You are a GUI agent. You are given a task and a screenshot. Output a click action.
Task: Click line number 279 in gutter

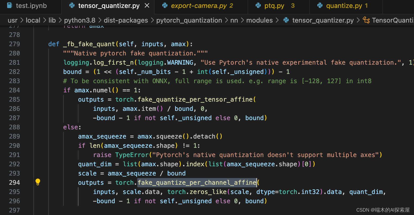coord(14,44)
